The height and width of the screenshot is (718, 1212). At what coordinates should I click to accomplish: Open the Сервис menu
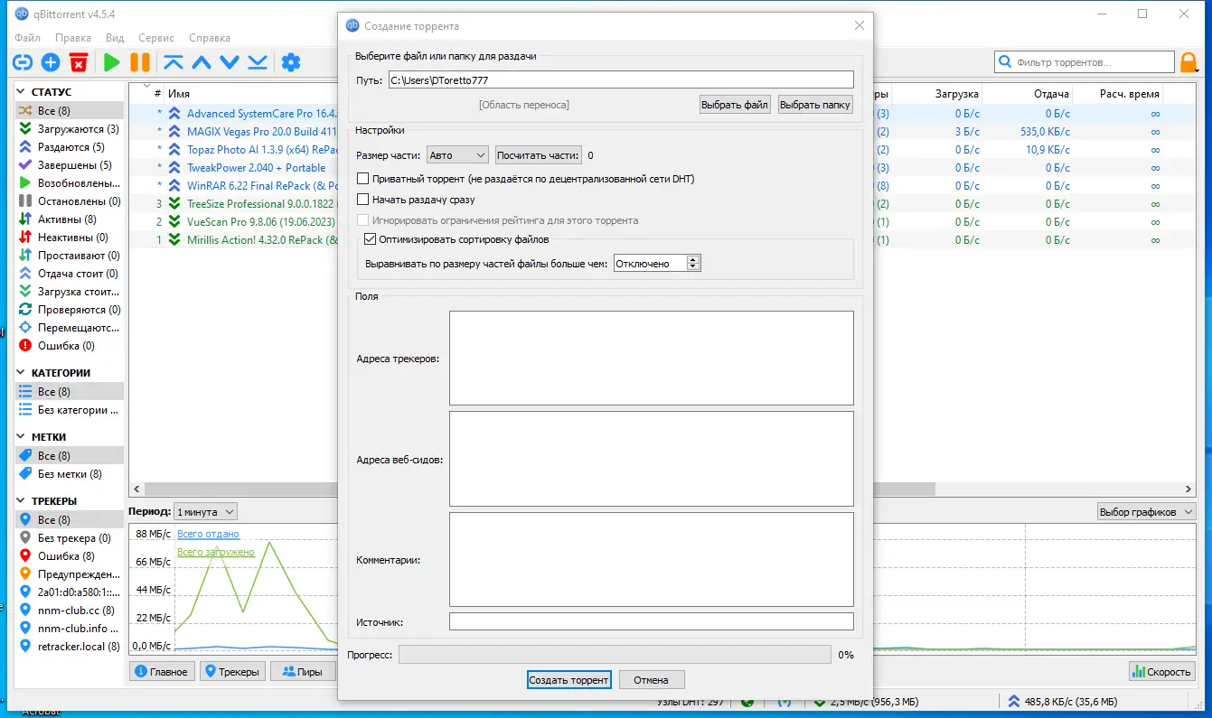coord(157,38)
